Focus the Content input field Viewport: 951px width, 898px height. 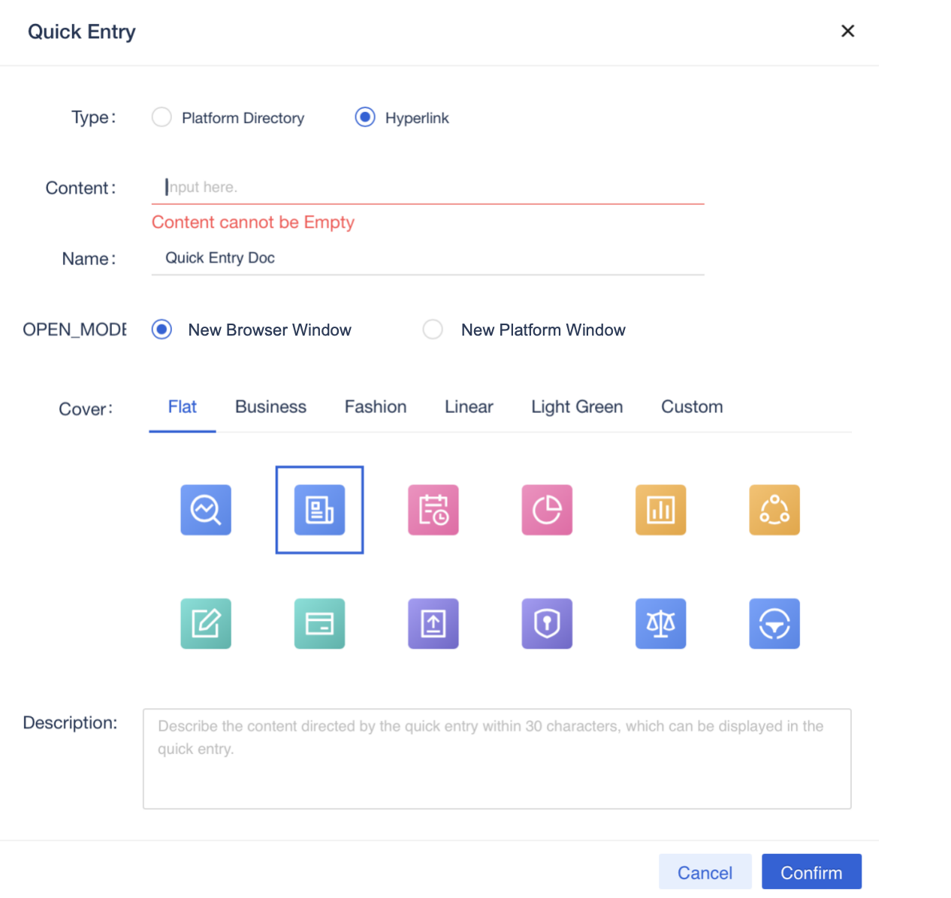tap(427, 187)
